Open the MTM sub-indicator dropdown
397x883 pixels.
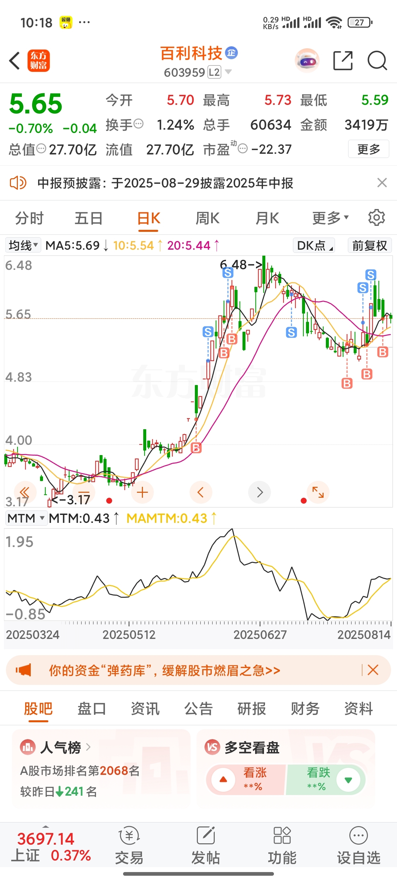pos(26,518)
